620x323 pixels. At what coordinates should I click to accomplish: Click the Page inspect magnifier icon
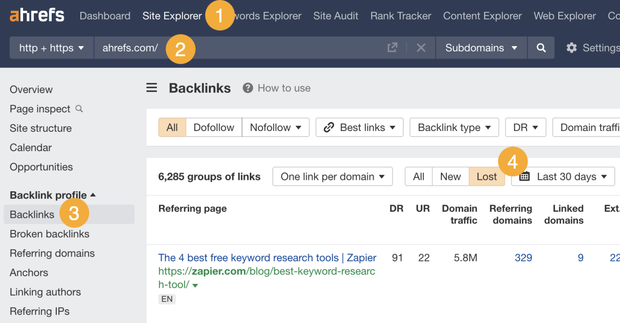(79, 109)
